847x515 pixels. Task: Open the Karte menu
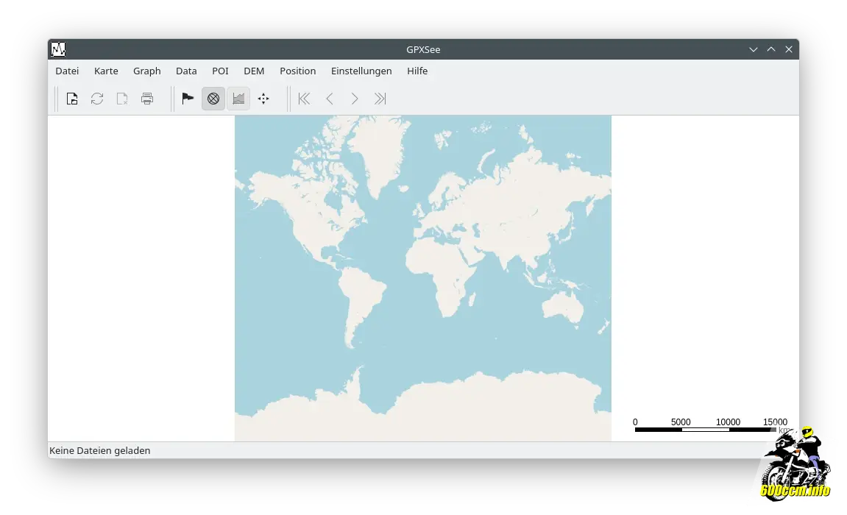coord(106,71)
